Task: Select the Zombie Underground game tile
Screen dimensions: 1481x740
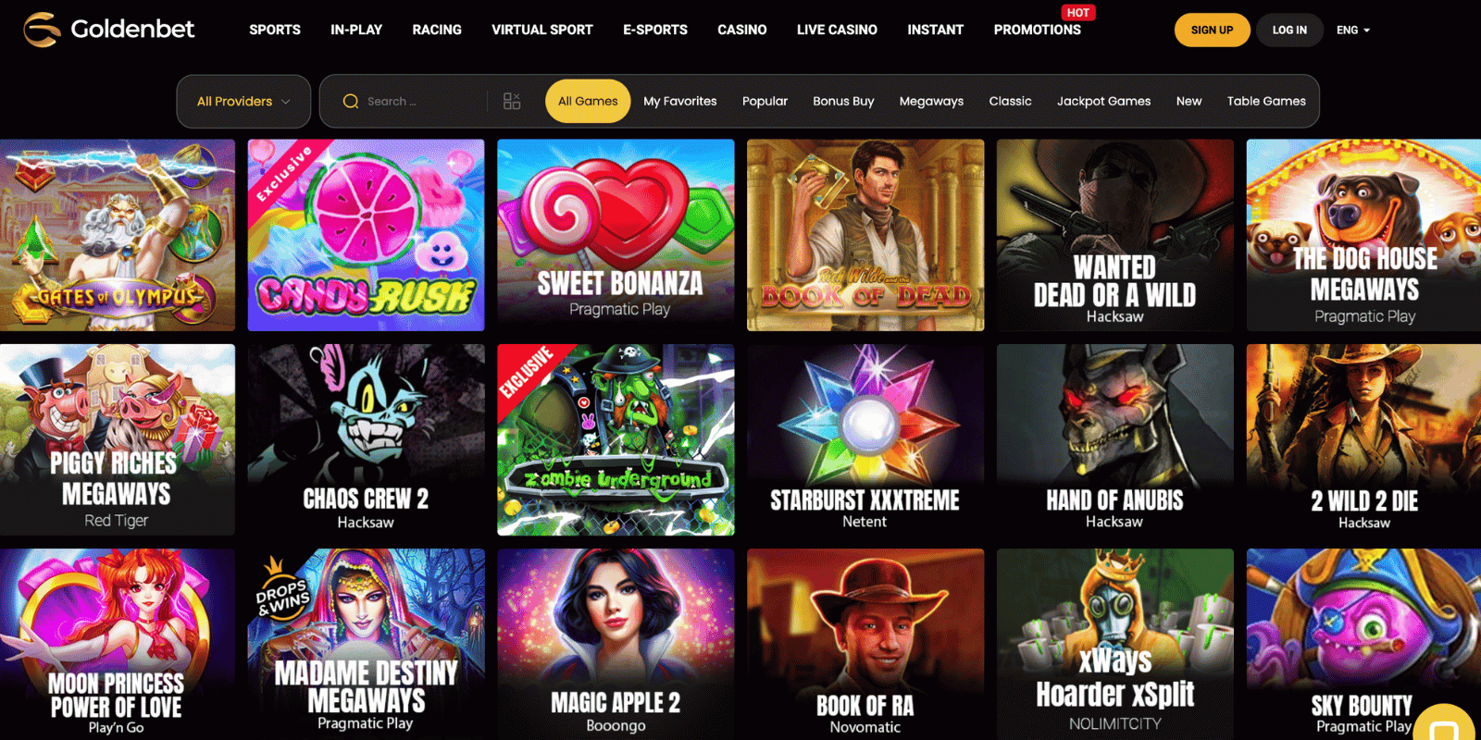Action: (616, 439)
